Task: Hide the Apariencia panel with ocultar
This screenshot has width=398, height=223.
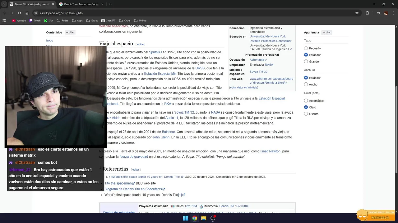Action: (x=327, y=33)
